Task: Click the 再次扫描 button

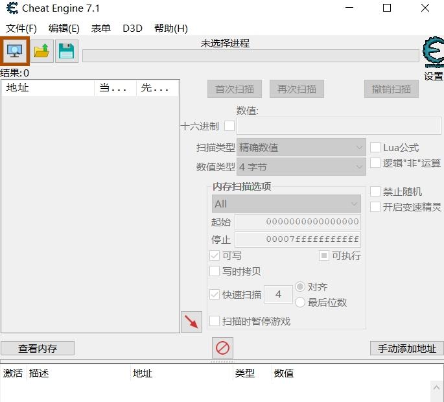Action: pyautogui.click(x=297, y=89)
